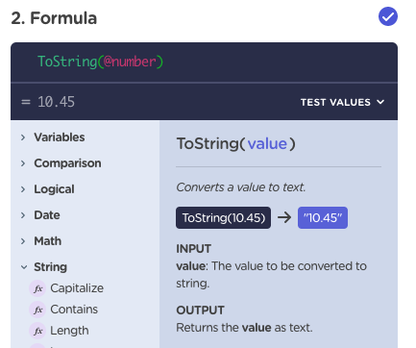Image resolution: width=416 pixels, height=348 pixels.
Task: Click the fx icon beside Length
Action: point(37,331)
